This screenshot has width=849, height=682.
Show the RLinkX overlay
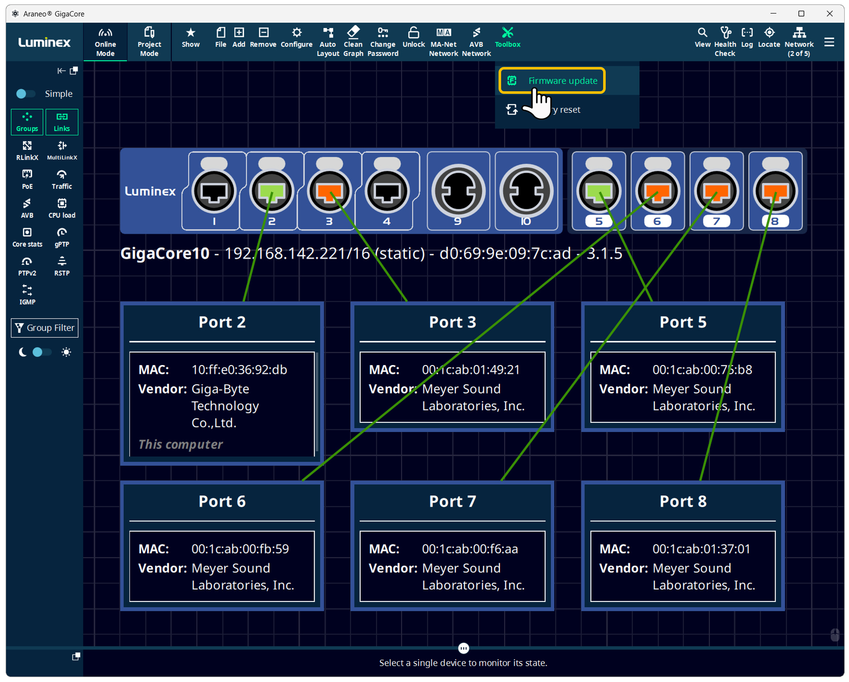[x=27, y=151]
